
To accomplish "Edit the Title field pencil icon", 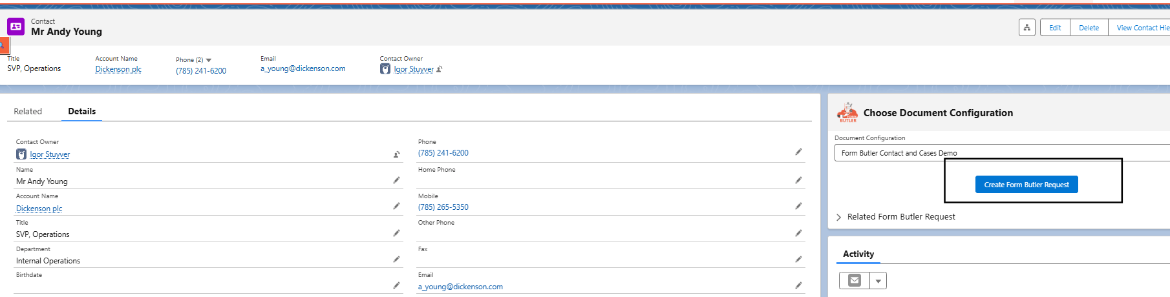I will click(x=396, y=233).
